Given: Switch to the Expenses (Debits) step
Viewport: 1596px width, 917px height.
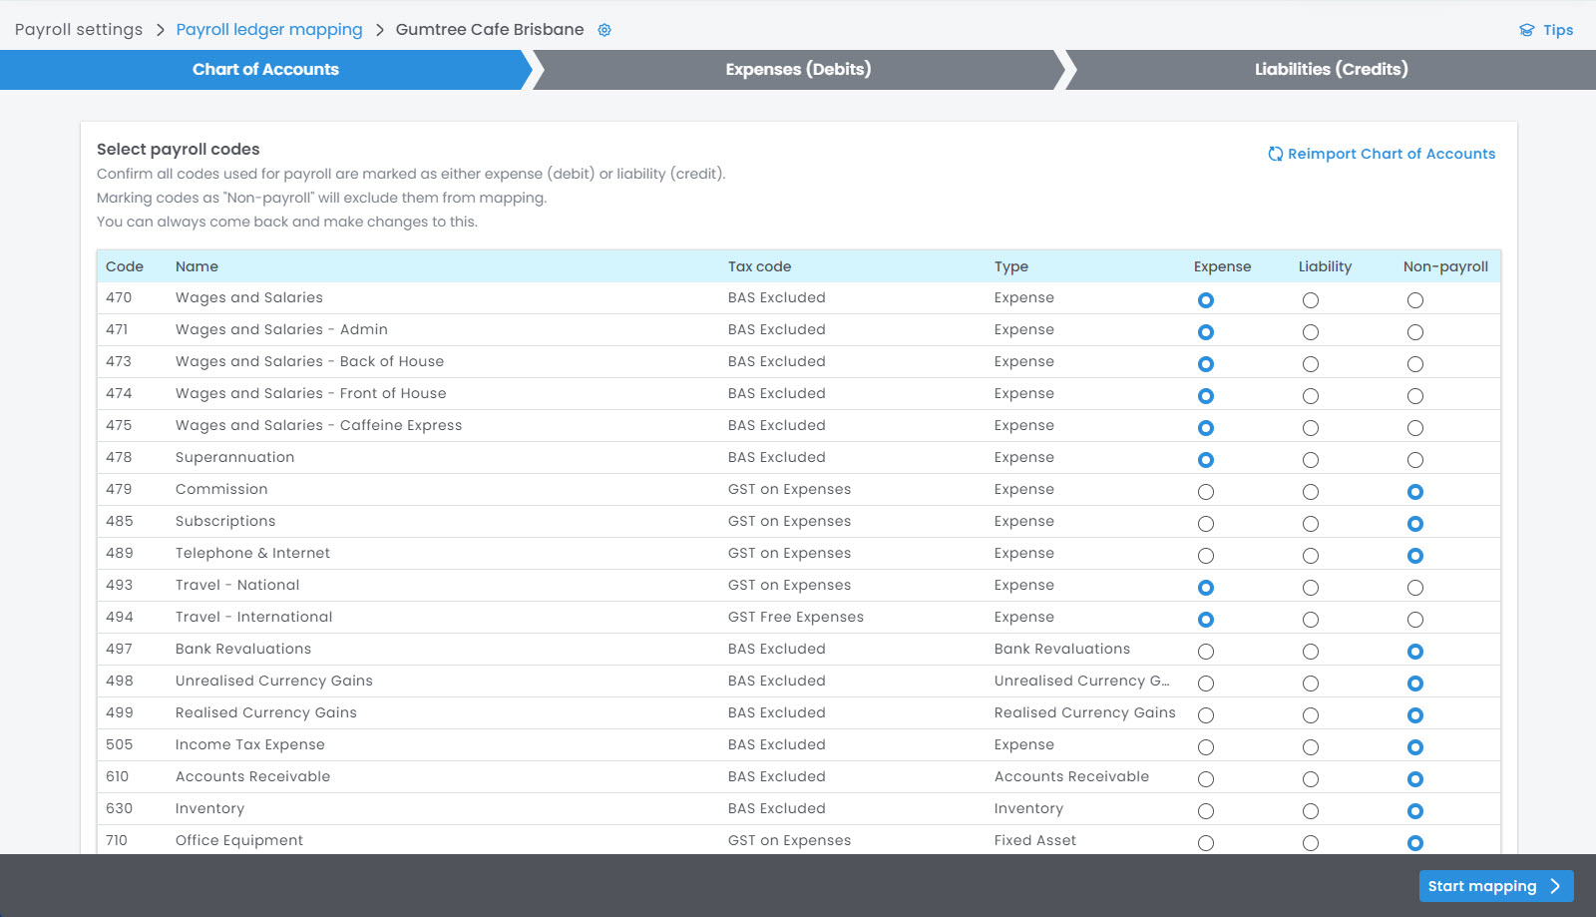Looking at the screenshot, I should 798,70.
